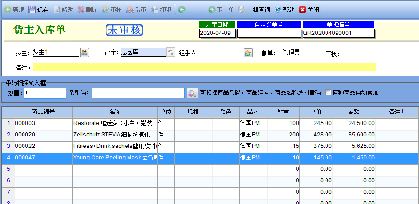Click the 删除 (Delete) toolbar icon
The width and height of the screenshot is (419, 204).
pyautogui.click(x=81, y=10)
